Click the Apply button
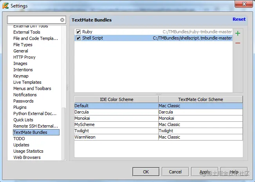The image size is (255, 182). (204, 172)
